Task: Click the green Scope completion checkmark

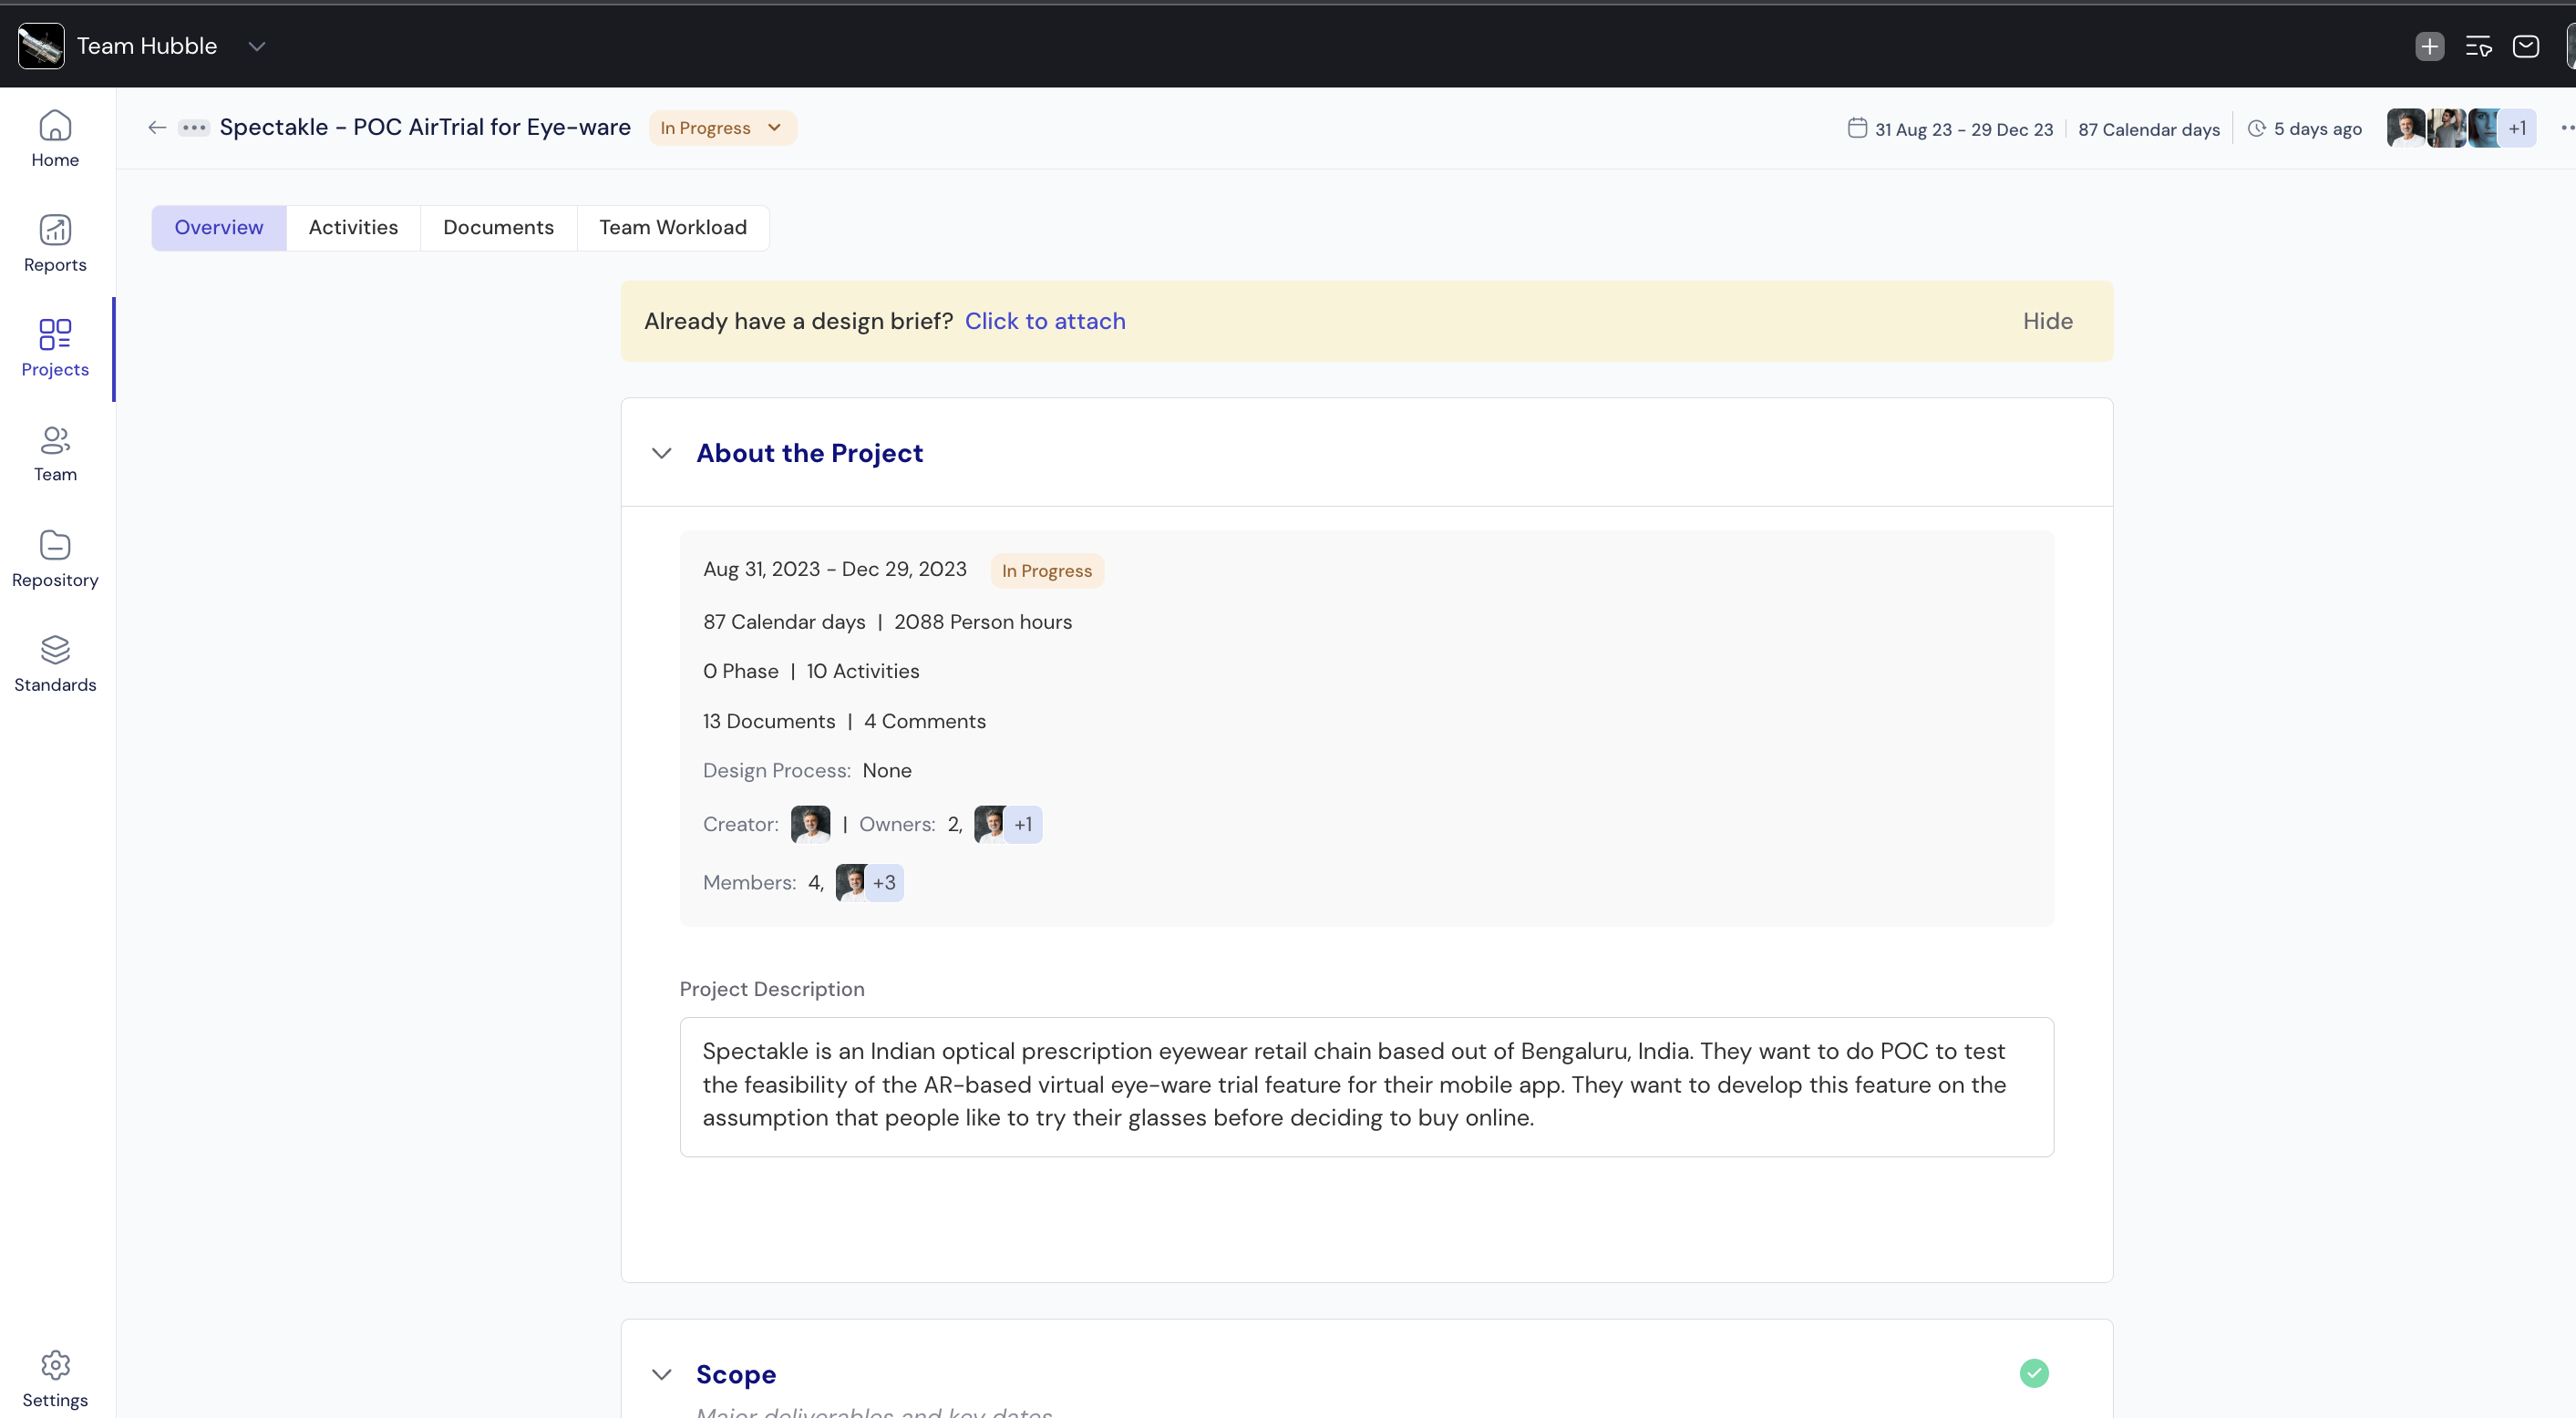Action: tap(2033, 1372)
